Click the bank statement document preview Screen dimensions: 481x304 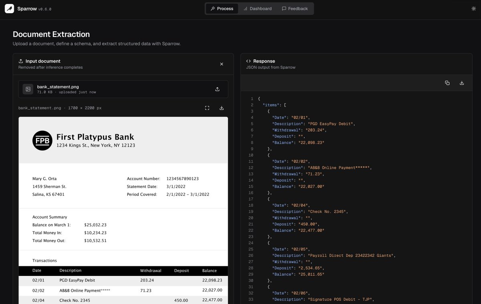(x=123, y=210)
